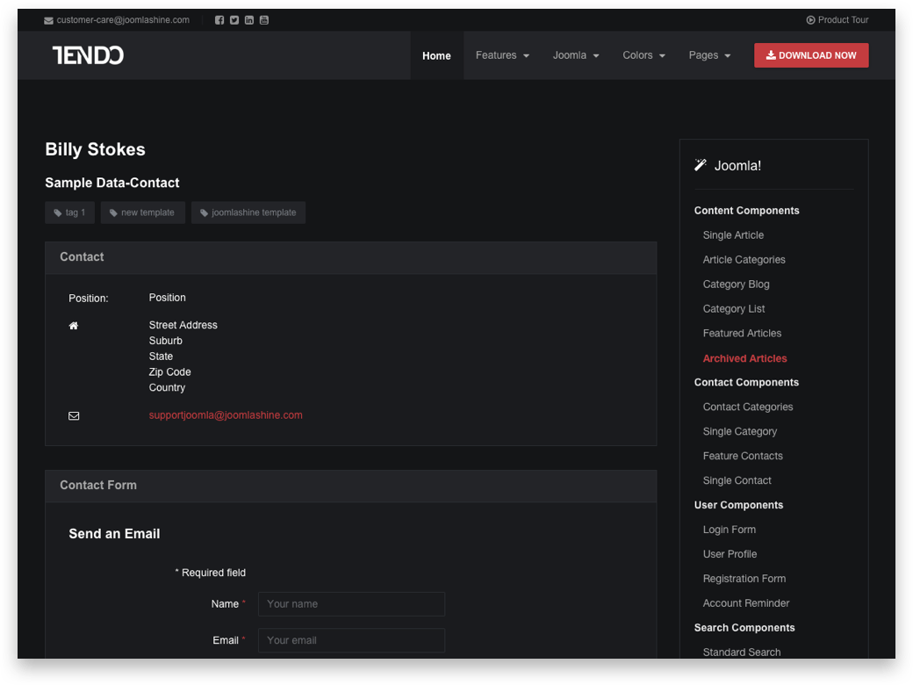
Task: Click the 'Send an Email' heading
Action: (114, 534)
